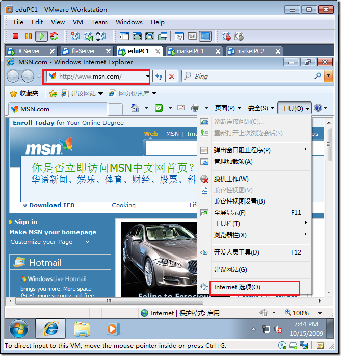Select 管理加载项(A) menu entry
Viewport: 341px width, 356px height.
tap(254, 162)
